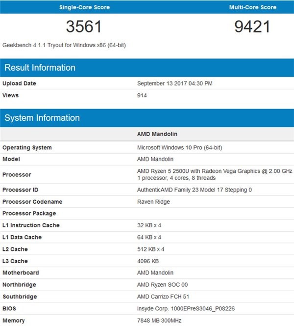Image resolution: width=294 pixels, height=326 pixels.
Task: Click the L2 Cache label
Action: [15, 249]
